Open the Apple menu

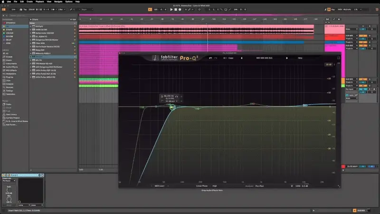click(3, 1)
